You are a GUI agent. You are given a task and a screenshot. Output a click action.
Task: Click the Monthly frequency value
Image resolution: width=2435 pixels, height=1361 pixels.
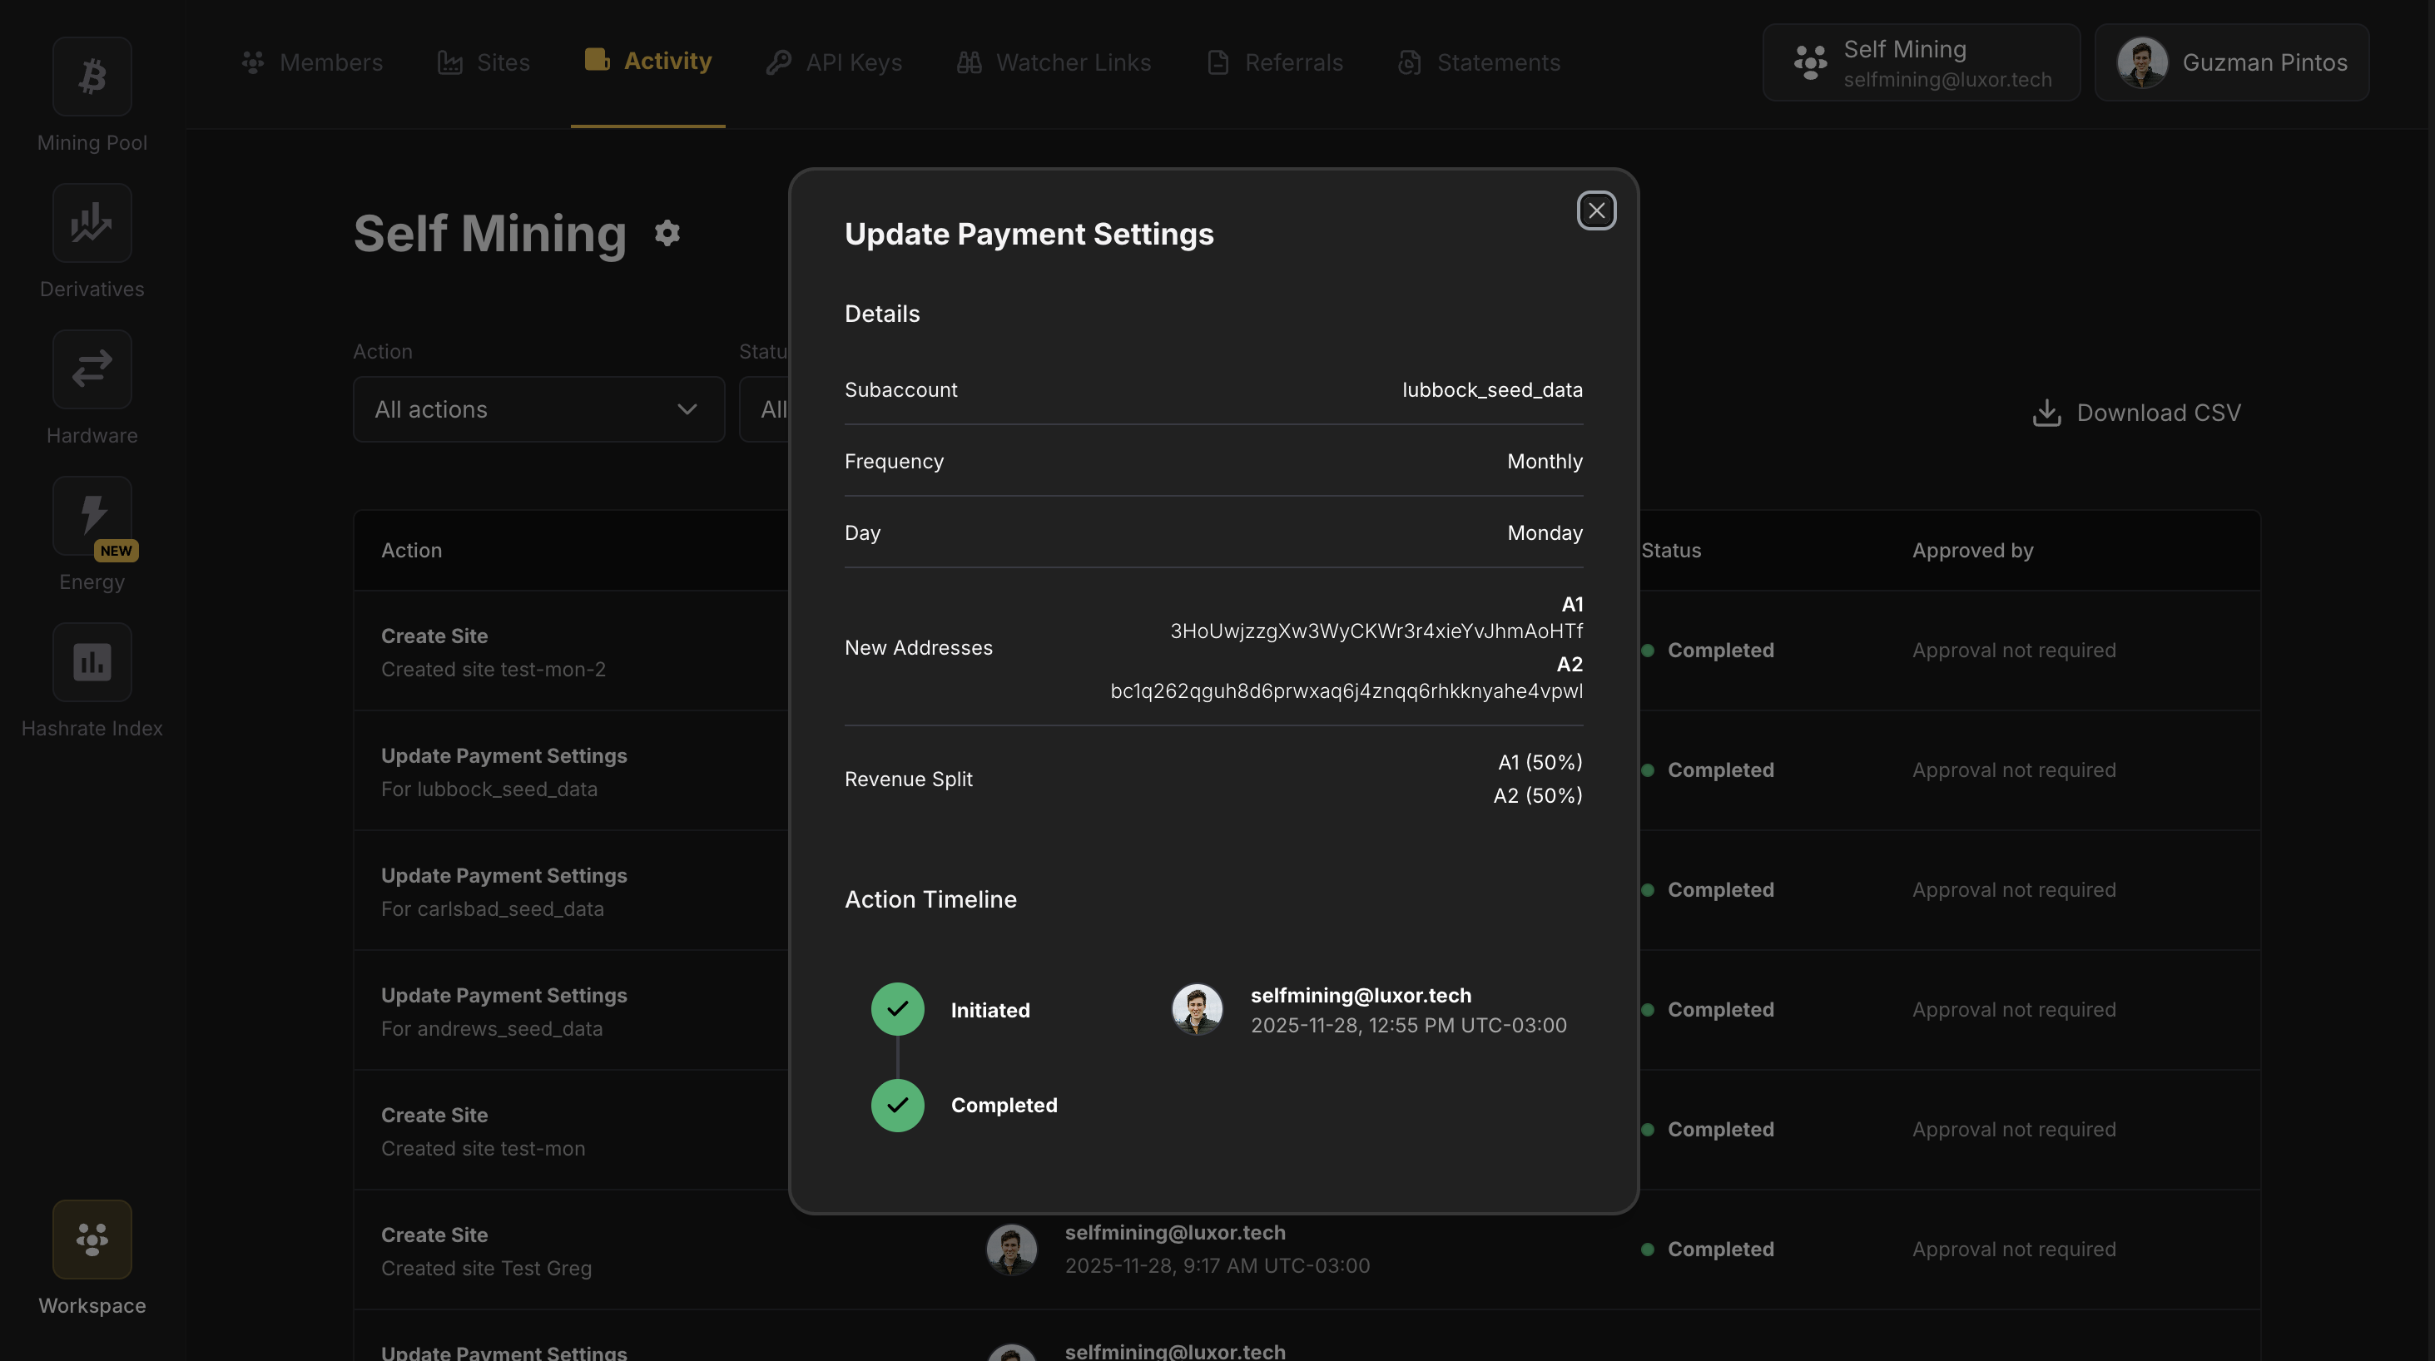pyautogui.click(x=1545, y=461)
